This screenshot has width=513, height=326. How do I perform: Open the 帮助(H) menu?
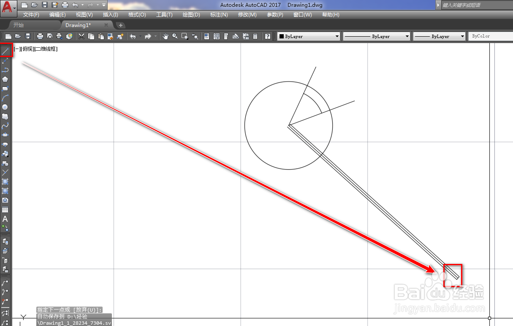pyautogui.click(x=331, y=15)
